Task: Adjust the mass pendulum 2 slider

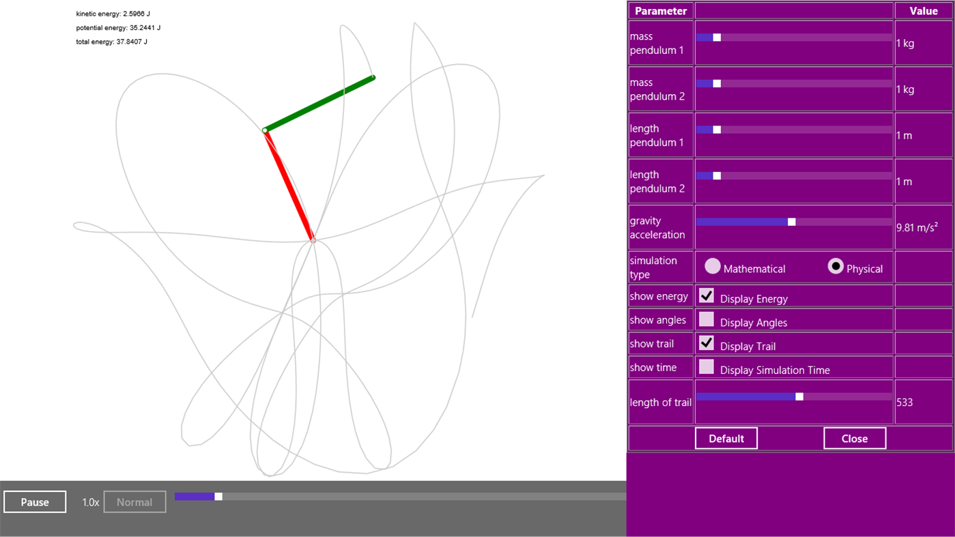Action: [716, 83]
